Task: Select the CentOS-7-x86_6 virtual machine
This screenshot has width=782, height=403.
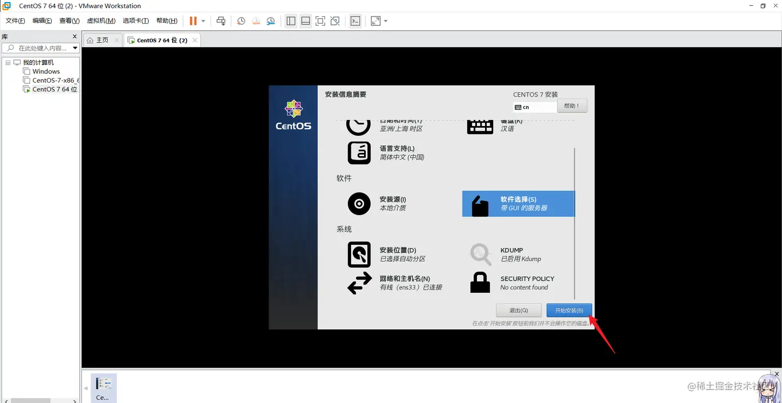Action: (56, 80)
